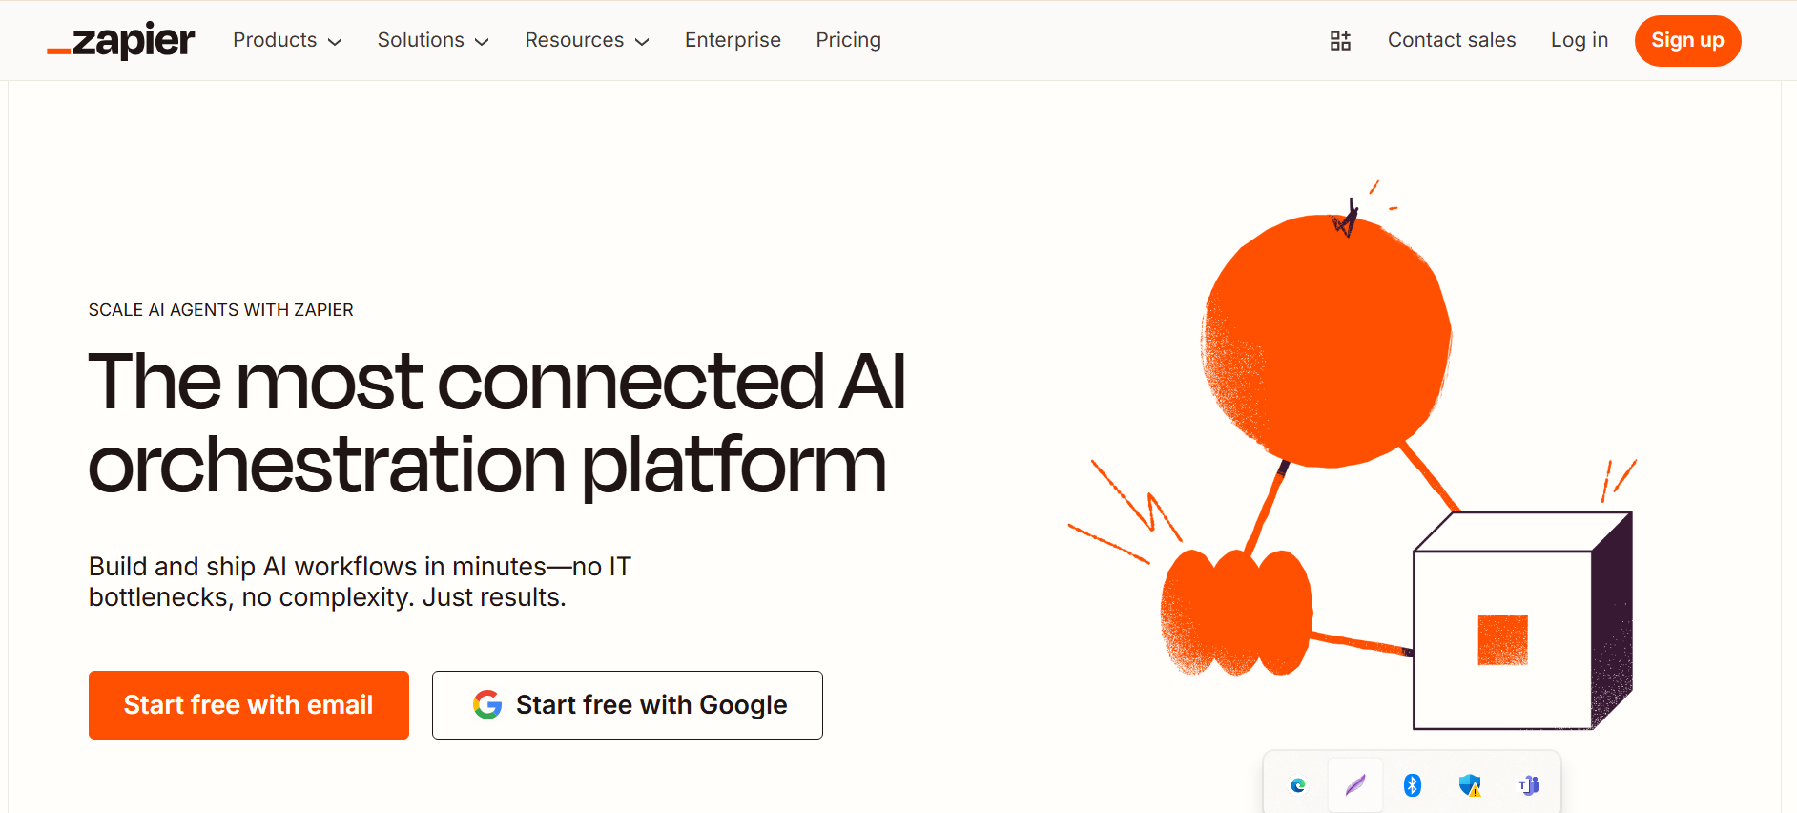Image resolution: width=1797 pixels, height=813 pixels.
Task: Click the Sign up button
Action: (1687, 40)
